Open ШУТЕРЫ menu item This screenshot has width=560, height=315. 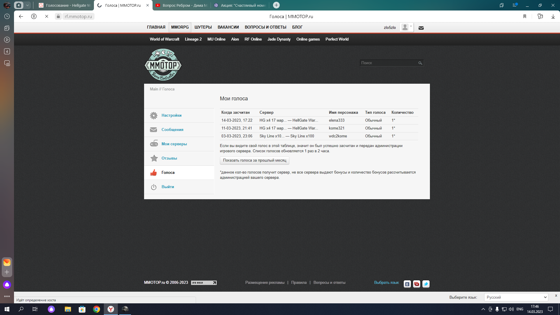203,27
